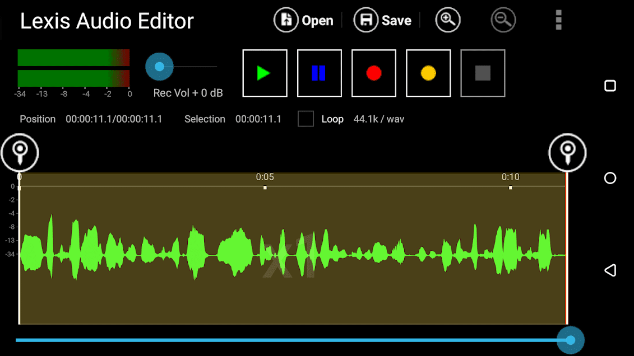Click the yellow circle record button
Image resolution: width=634 pixels, height=356 pixels.
tap(428, 73)
